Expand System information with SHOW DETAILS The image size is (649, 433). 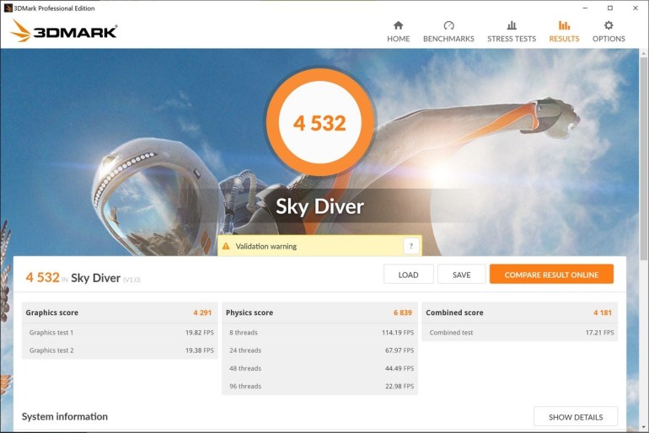pyautogui.click(x=575, y=417)
